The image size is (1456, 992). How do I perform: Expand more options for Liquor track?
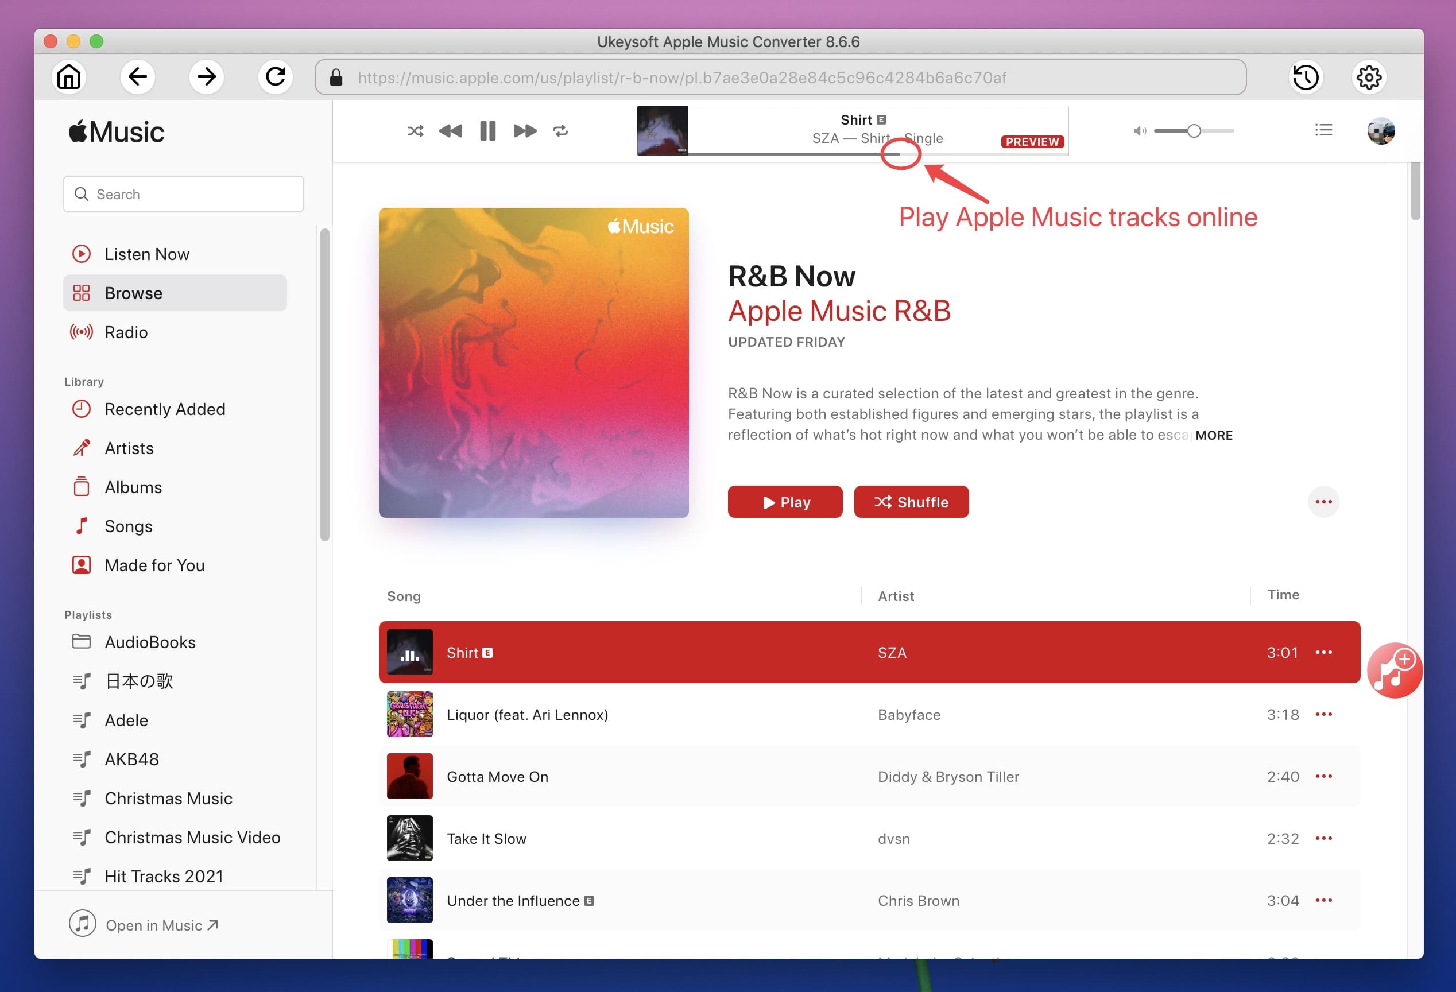point(1325,714)
